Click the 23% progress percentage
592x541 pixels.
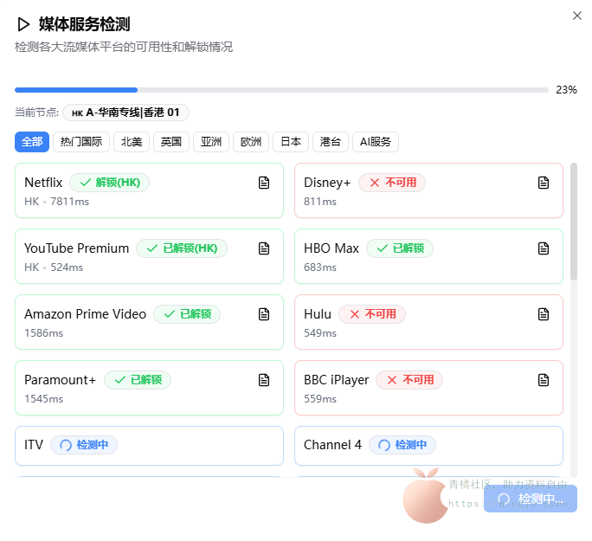566,90
